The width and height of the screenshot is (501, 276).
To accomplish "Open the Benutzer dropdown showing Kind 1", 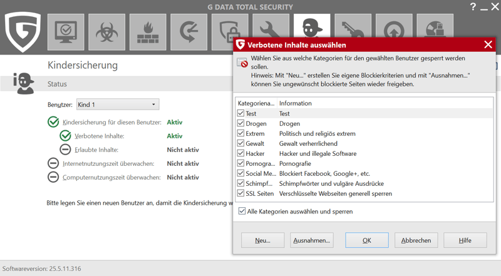I will pyautogui.click(x=118, y=105).
